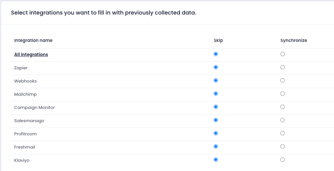Viewport: 334px width, 171px height.
Task: Select Synchronize for All integrations
Action: [x=282, y=54]
